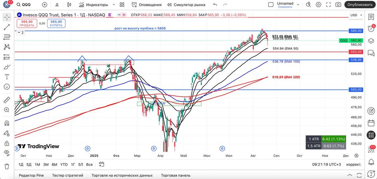Expand favorite indicators dropdown arrow
This screenshot has height=179, width=377.
click(x=114, y=5)
